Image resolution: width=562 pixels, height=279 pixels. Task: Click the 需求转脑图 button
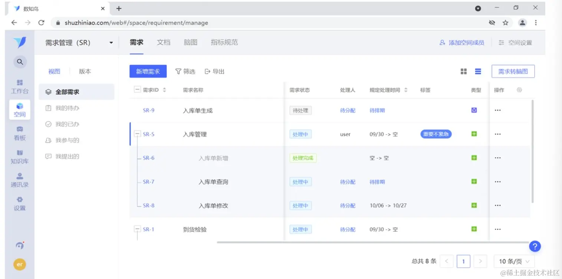[513, 71]
